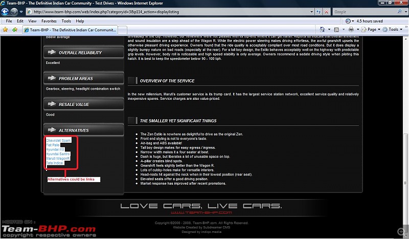Viewport: 409px width, 239px height.
Task: Select the Team-BHP Definitive Indian Car Community tab
Action: click(70, 30)
